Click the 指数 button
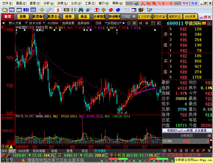Image resolution: width=213 pixels, height=163 pixels. pos(23,17)
